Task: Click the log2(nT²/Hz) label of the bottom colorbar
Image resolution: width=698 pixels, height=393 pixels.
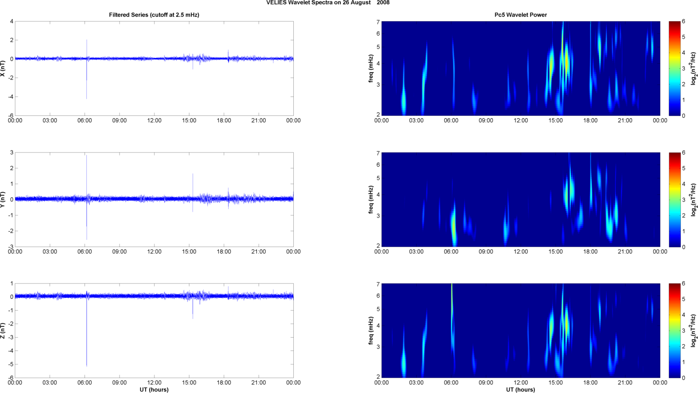Action: (x=693, y=331)
